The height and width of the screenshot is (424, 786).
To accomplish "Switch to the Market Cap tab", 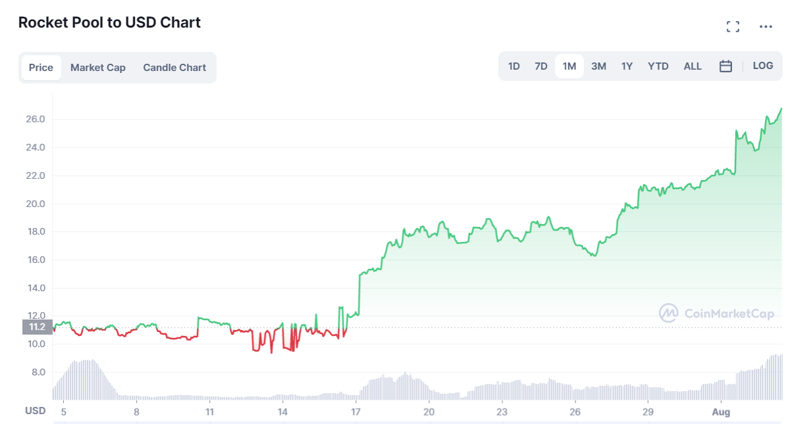I will point(97,68).
